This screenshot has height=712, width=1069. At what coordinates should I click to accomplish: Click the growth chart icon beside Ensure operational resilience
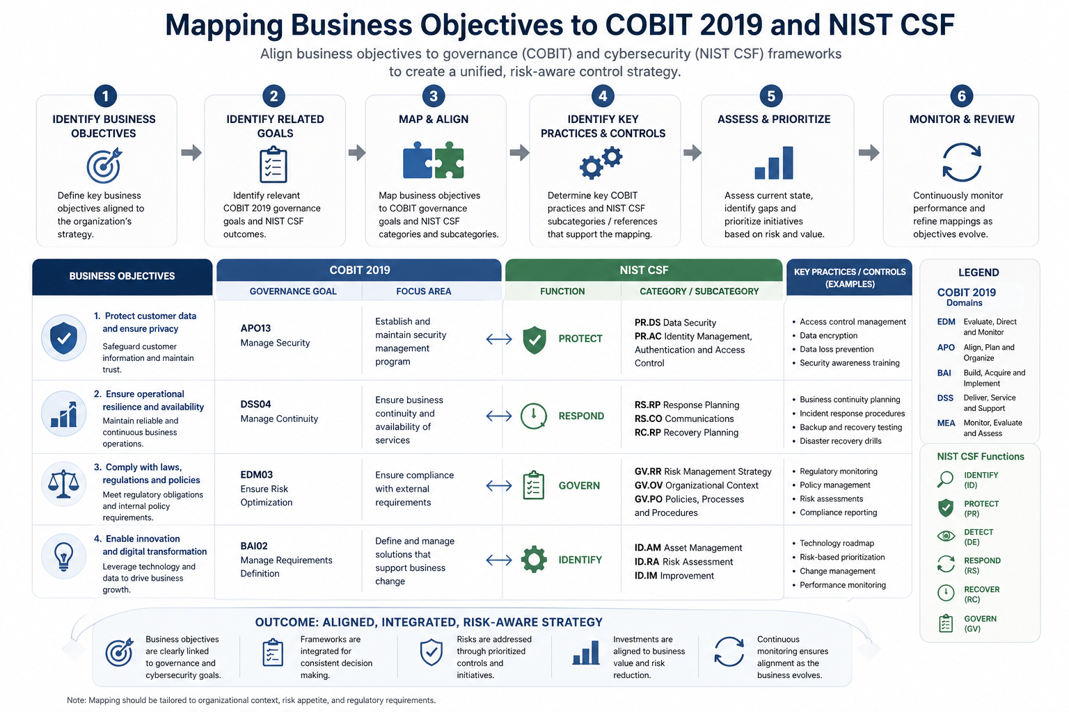pyautogui.click(x=64, y=413)
